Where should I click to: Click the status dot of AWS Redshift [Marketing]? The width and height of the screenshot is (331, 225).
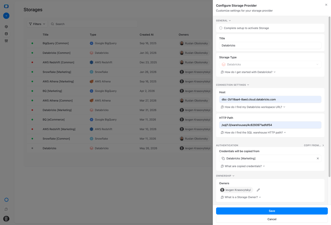(32, 129)
